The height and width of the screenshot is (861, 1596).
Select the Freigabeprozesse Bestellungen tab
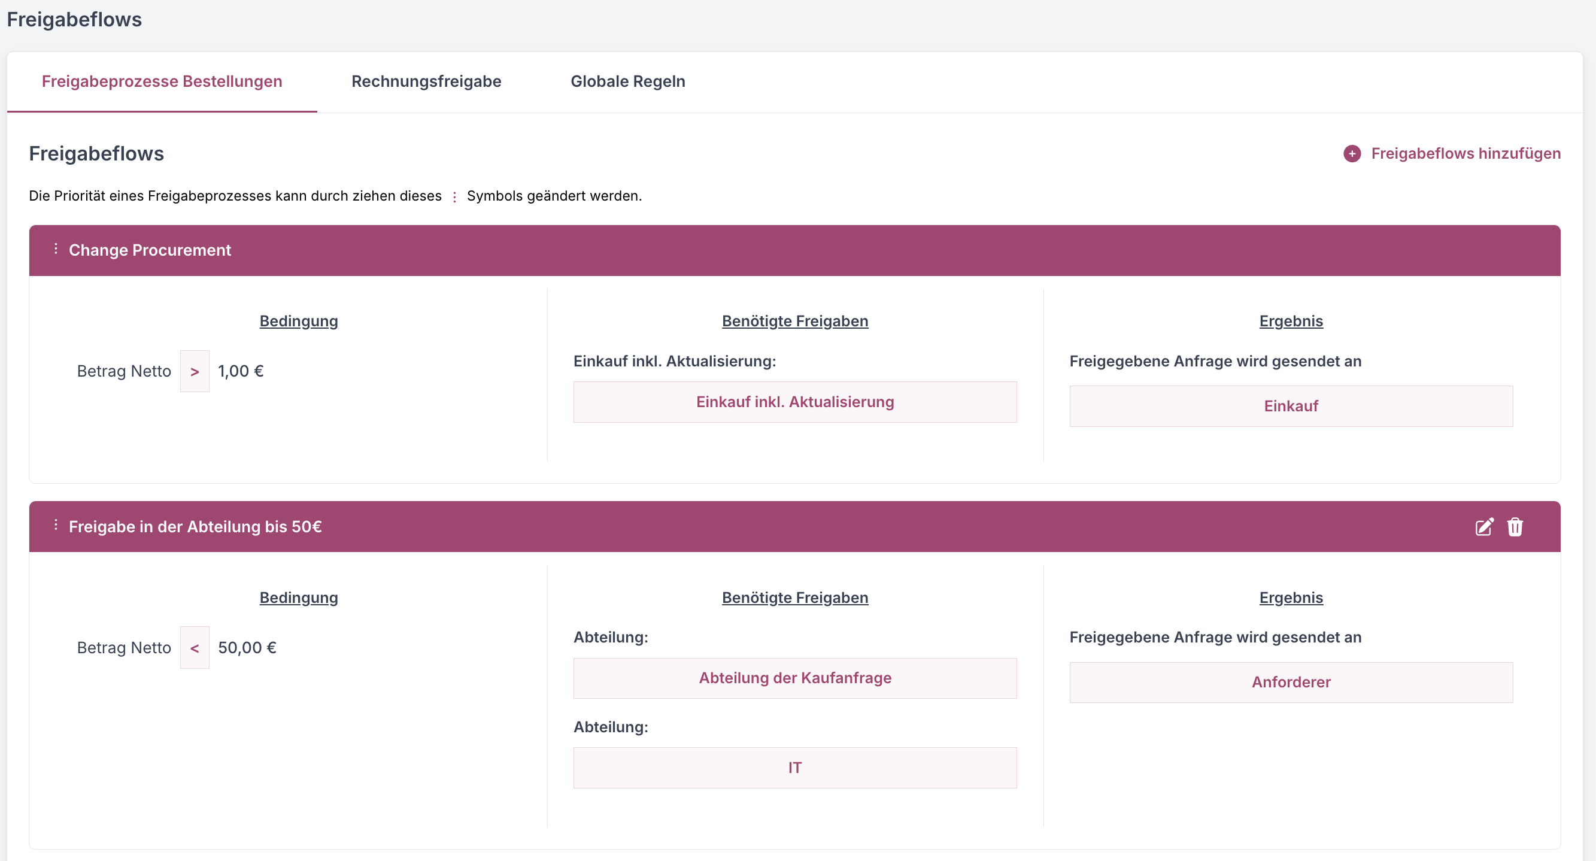pos(162,81)
